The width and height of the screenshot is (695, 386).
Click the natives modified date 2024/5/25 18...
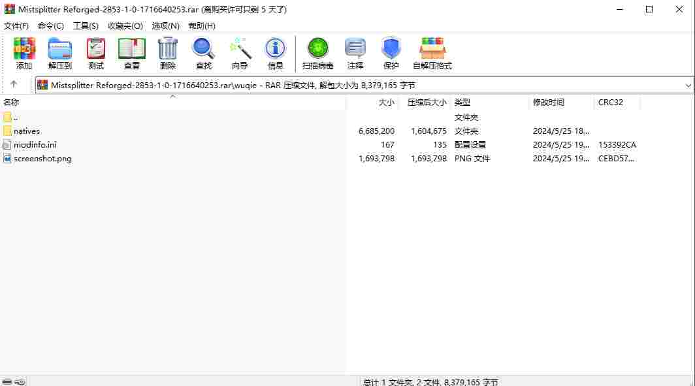561,131
